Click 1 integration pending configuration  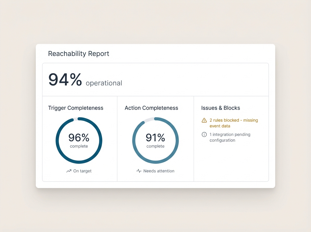coord(230,137)
